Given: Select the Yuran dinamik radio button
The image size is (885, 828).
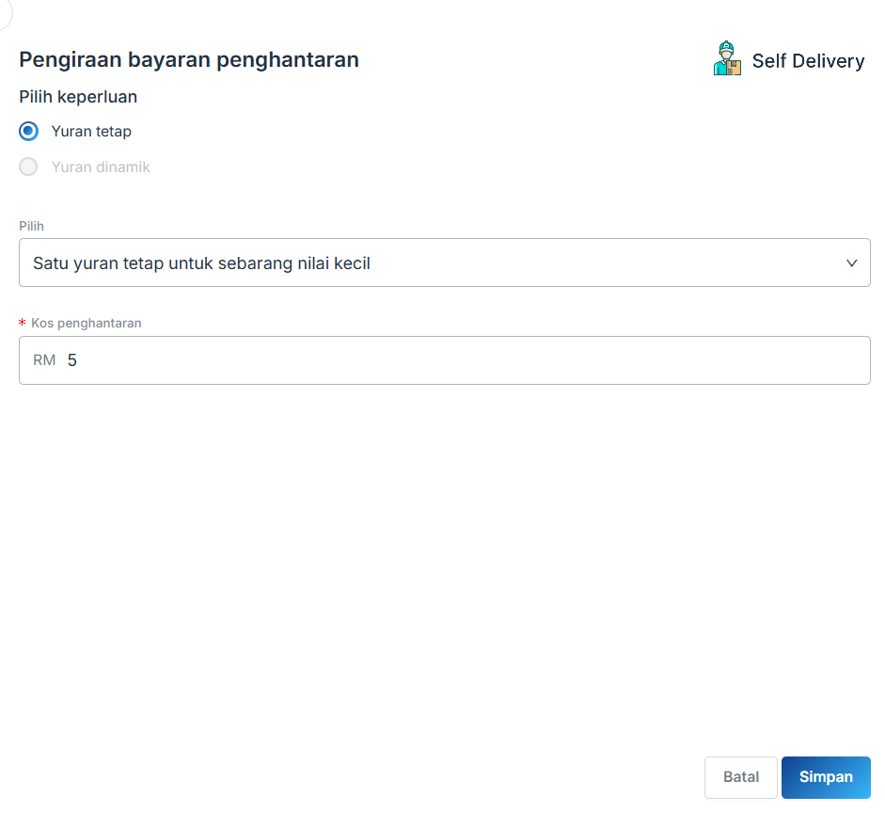Looking at the screenshot, I should tap(29, 167).
